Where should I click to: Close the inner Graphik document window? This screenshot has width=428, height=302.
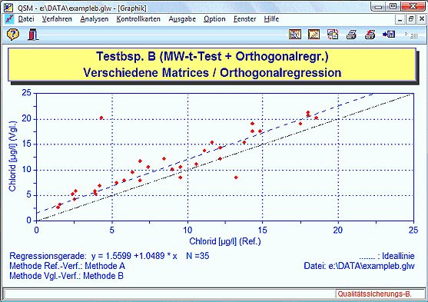point(422,19)
